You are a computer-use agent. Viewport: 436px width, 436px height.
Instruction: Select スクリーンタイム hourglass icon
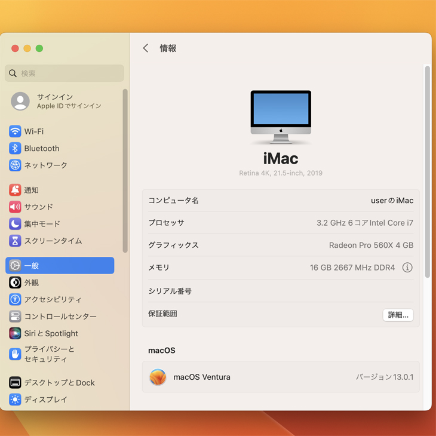click(15, 241)
